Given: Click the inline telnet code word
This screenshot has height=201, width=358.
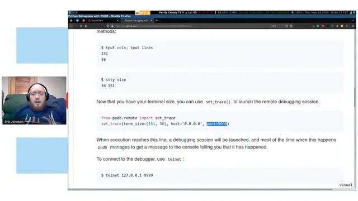Looking at the screenshot, I should (x=174, y=159).
